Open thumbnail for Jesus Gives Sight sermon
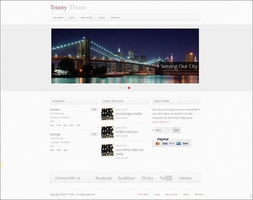 108,114
